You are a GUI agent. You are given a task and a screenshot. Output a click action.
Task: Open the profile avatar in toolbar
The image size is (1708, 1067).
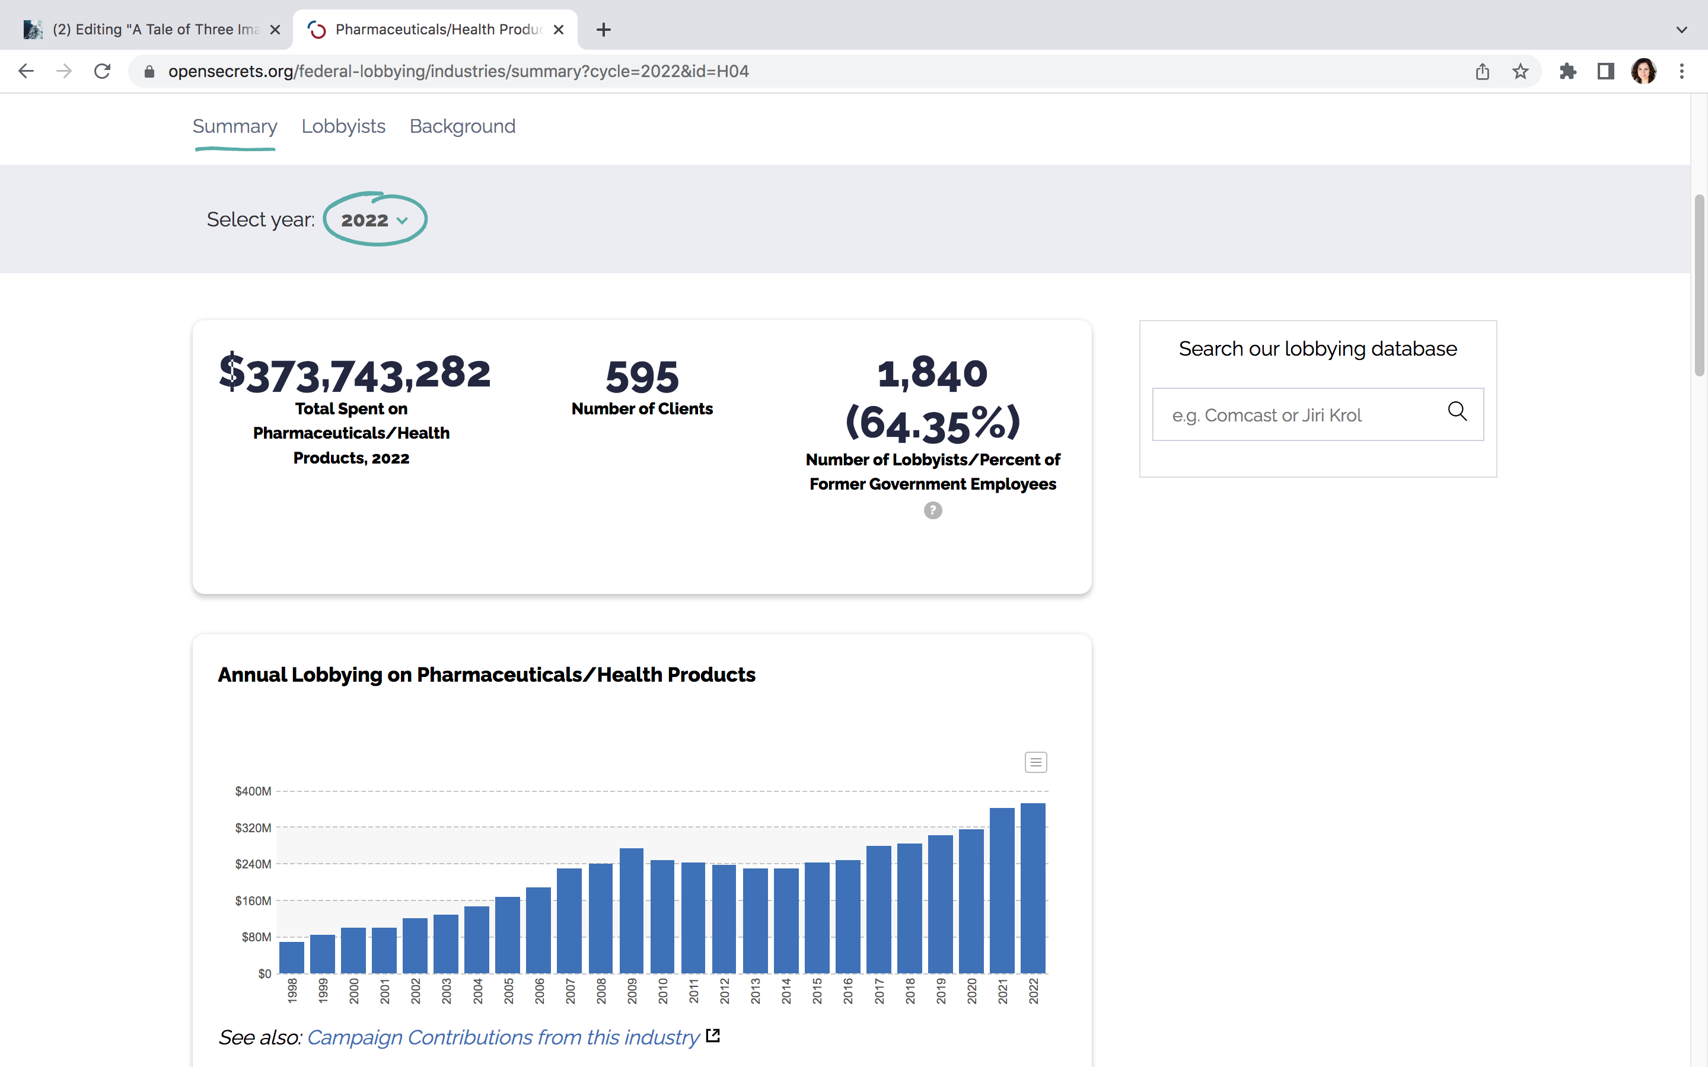point(1644,71)
